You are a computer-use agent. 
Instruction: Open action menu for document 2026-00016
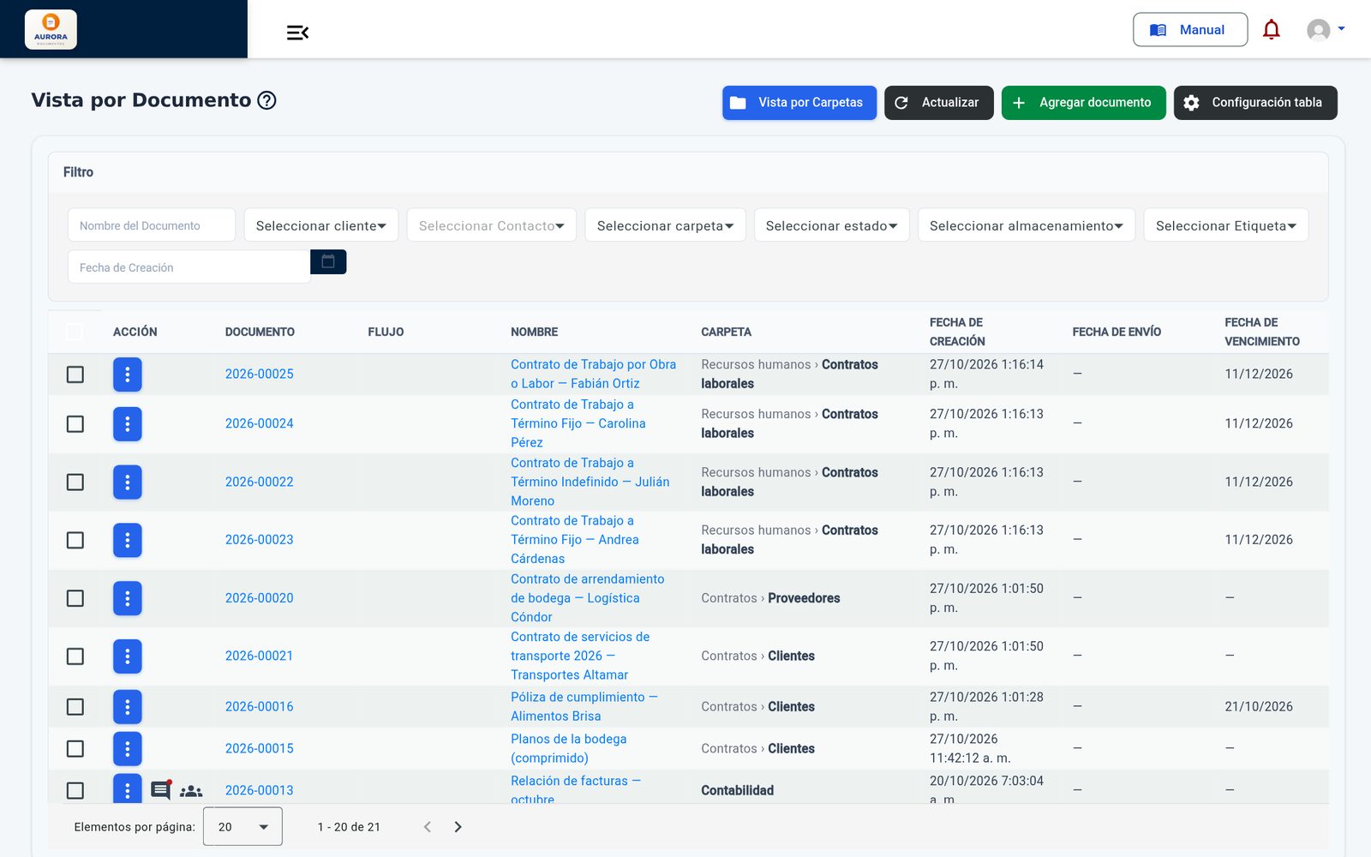coord(127,706)
